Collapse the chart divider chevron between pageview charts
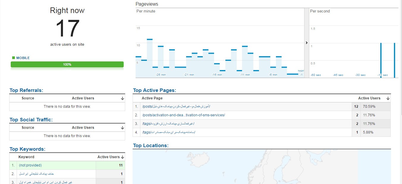The width and height of the screenshot is (402, 184). (307, 43)
